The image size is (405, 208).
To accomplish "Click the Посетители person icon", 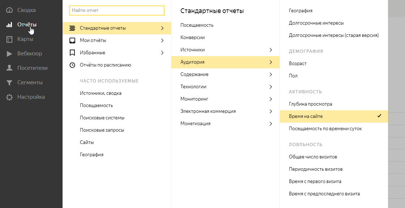I will pyautogui.click(x=9, y=68).
